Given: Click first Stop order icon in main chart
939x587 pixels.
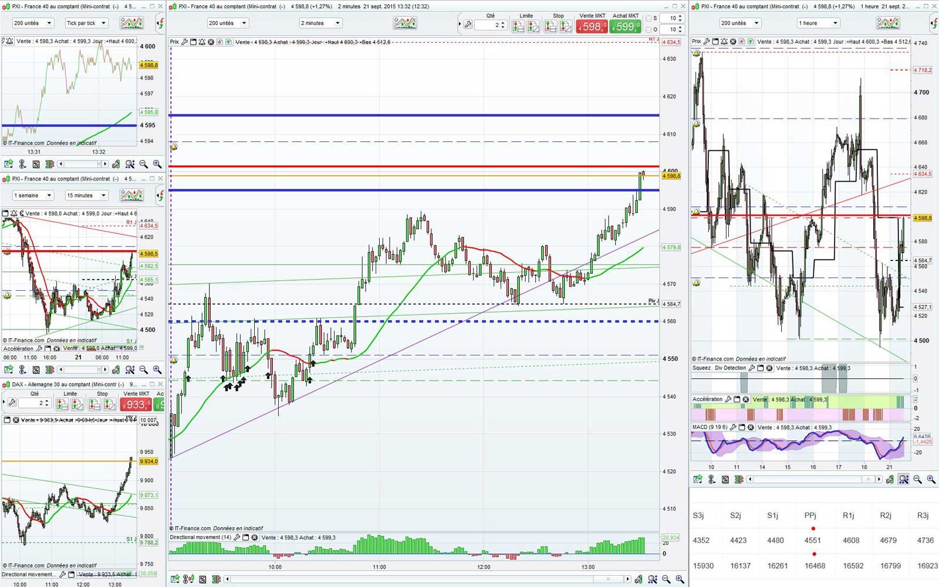Looking at the screenshot, I should click(x=550, y=26).
